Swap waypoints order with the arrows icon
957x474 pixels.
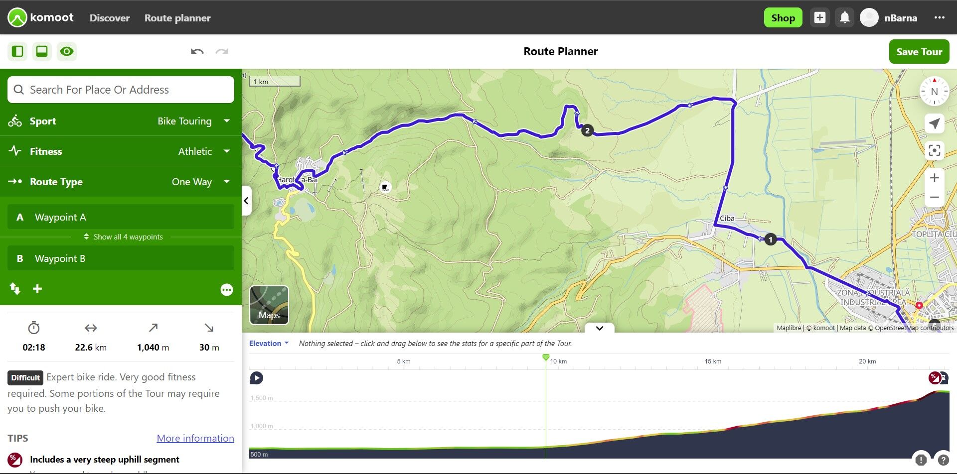[x=15, y=289]
